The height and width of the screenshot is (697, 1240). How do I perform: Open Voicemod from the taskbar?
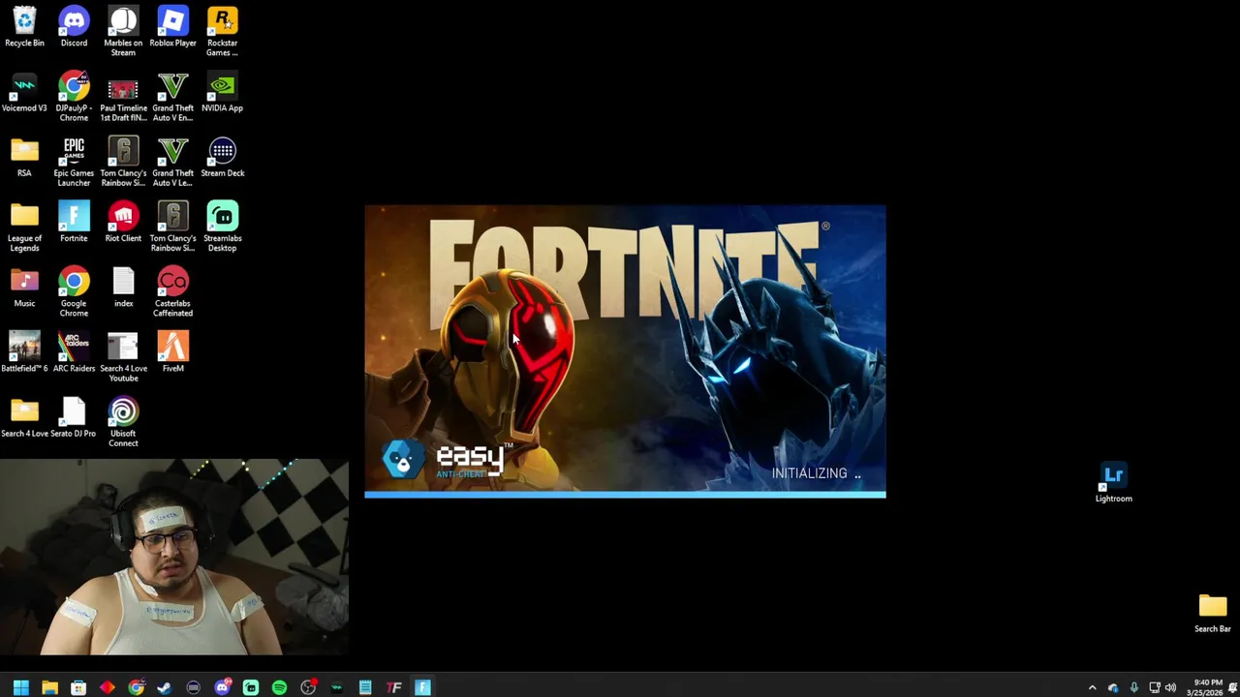click(336, 687)
